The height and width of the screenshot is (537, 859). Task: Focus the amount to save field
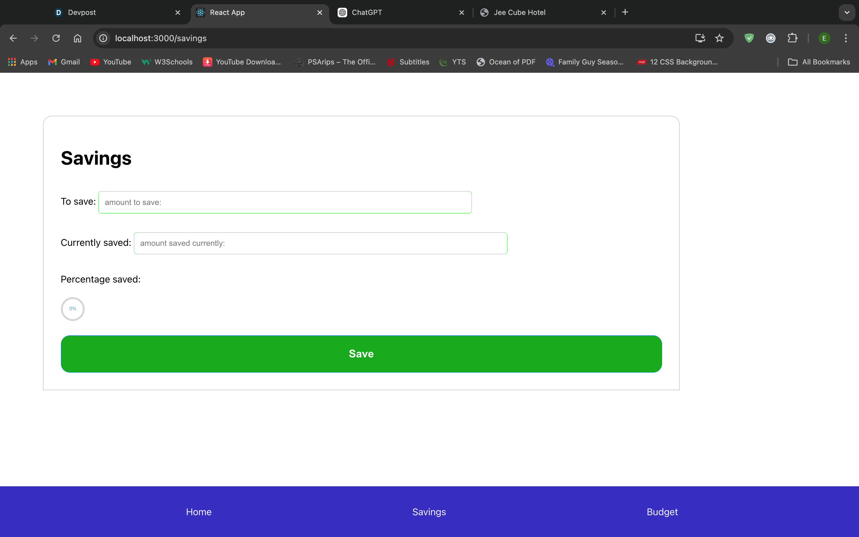point(285,202)
